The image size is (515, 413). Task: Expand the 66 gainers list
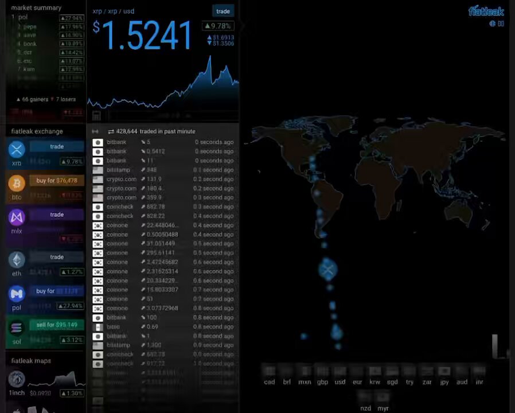(32, 99)
